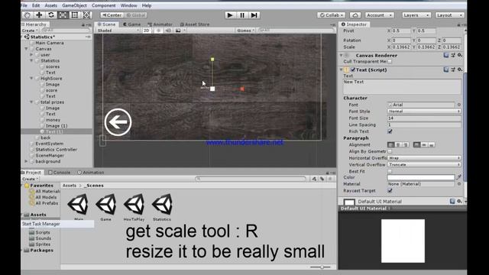Open material object picker circle
The height and width of the screenshot is (275, 489).
[459, 184]
